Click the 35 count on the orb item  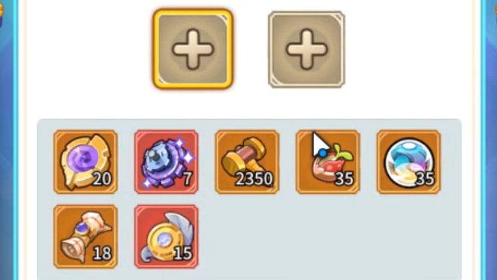(425, 179)
